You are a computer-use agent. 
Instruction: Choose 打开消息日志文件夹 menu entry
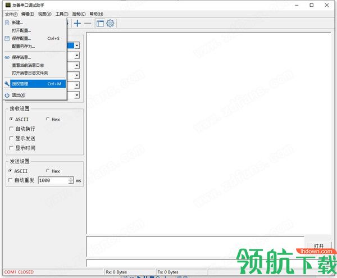click(x=35, y=73)
